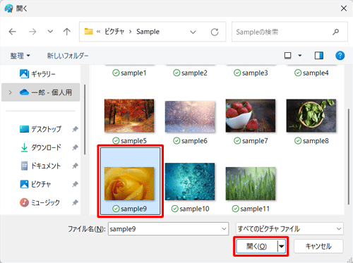Open ドキュメント in the sidebar
Image resolution: width=353 pixels, height=263 pixels.
pos(40,166)
